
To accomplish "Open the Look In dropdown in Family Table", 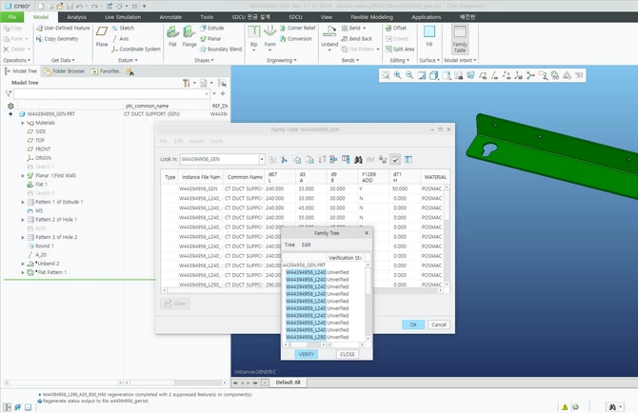I will tap(262, 159).
